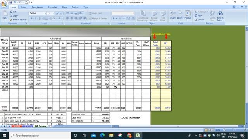This screenshot has width=248, height=139.
Task: Open the font size dropdown
Action: coord(53,13)
